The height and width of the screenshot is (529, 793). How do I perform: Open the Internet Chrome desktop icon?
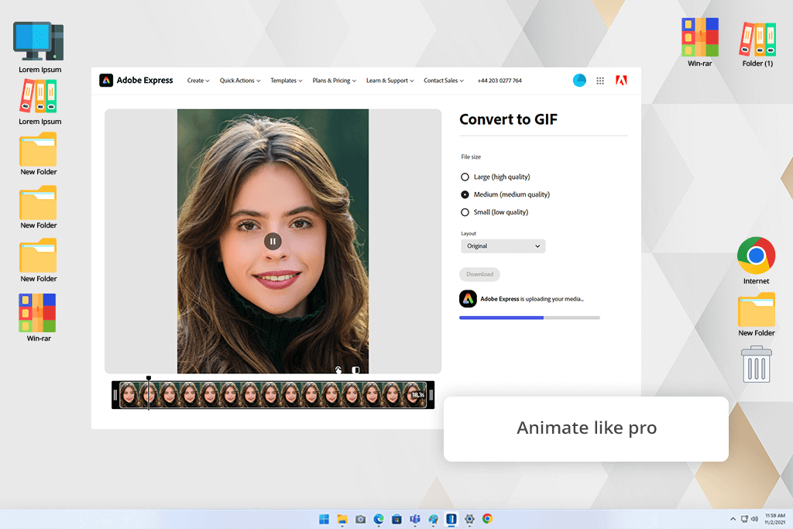pyautogui.click(x=756, y=260)
